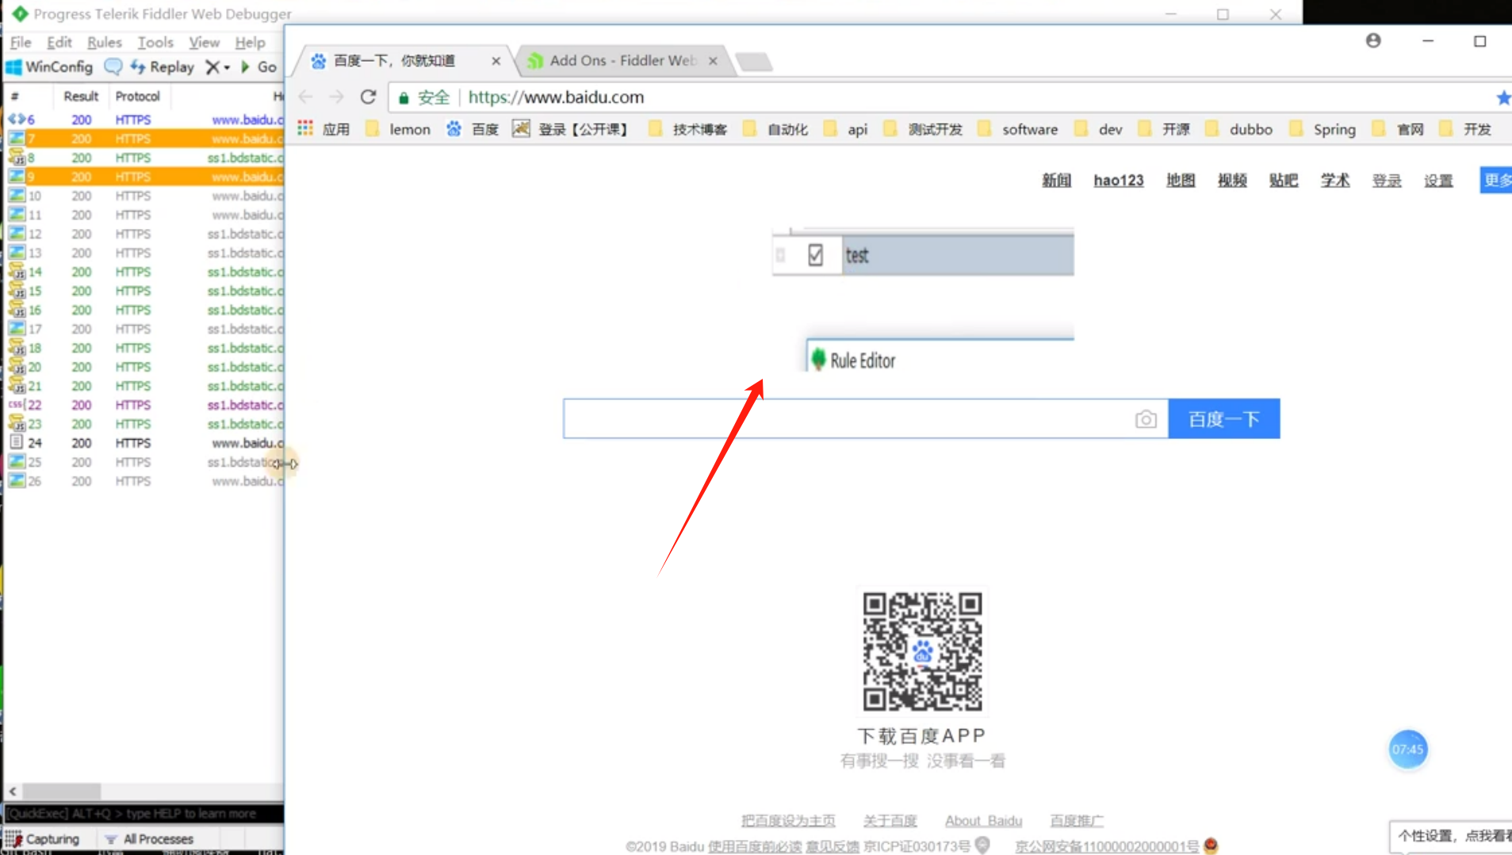This screenshot has height=855, width=1512.
Task: Open Baidu 地图 link
Action: [x=1181, y=181]
